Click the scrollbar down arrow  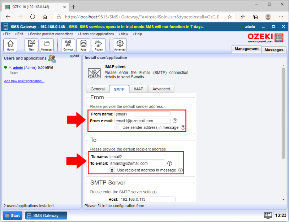[284, 200]
